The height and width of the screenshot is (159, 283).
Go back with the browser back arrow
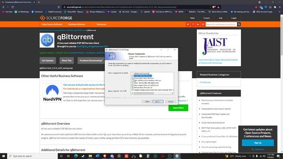3,7
